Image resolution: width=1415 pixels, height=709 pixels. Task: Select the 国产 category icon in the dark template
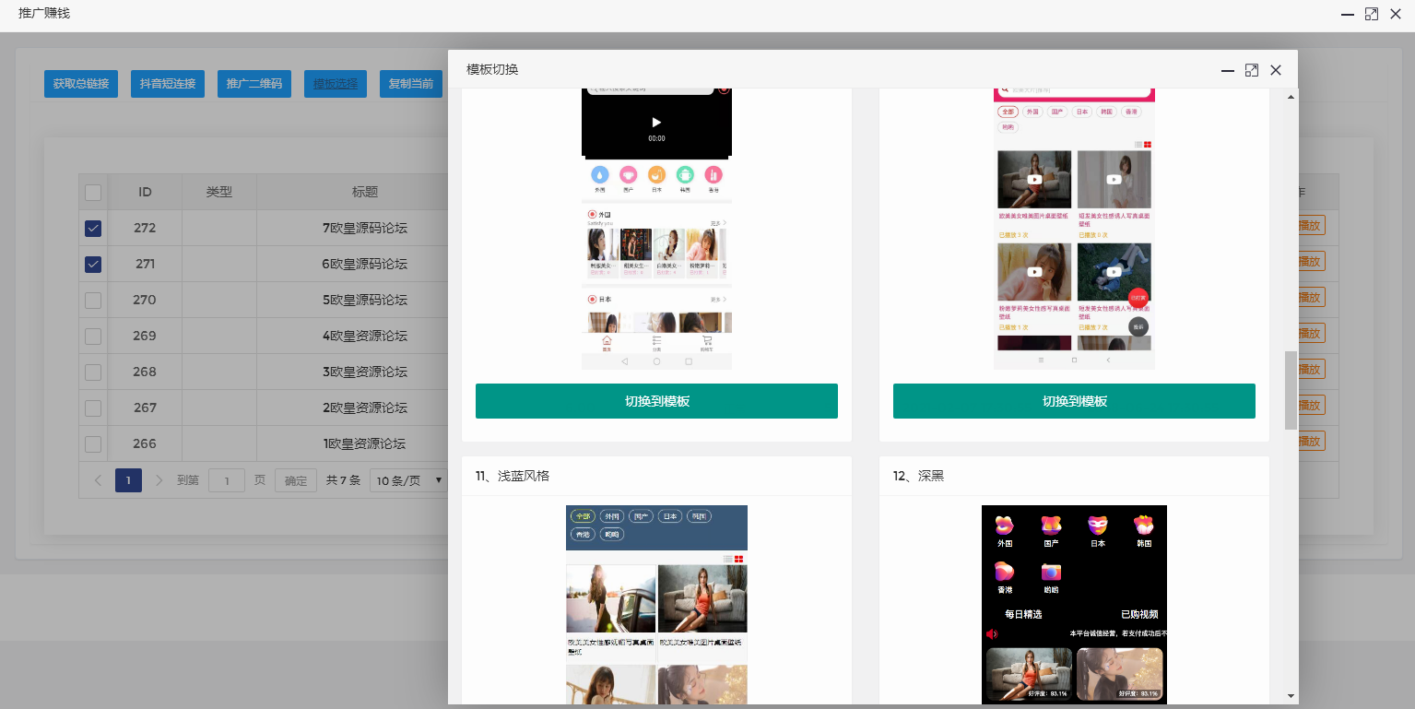pos(1050,526)
